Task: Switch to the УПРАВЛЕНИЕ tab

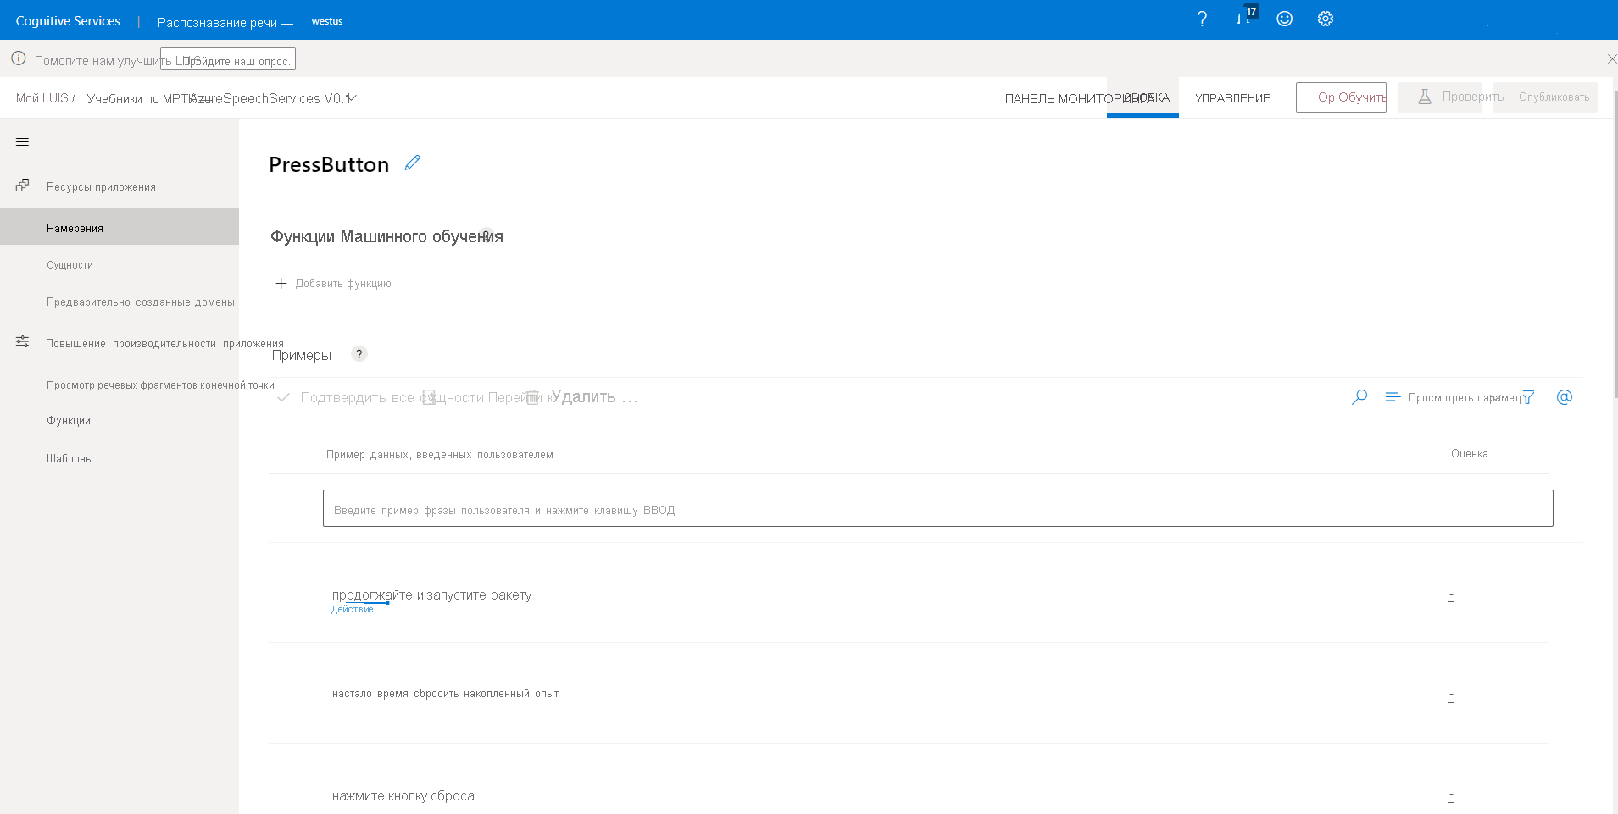Action: [x=1232, y=98]
